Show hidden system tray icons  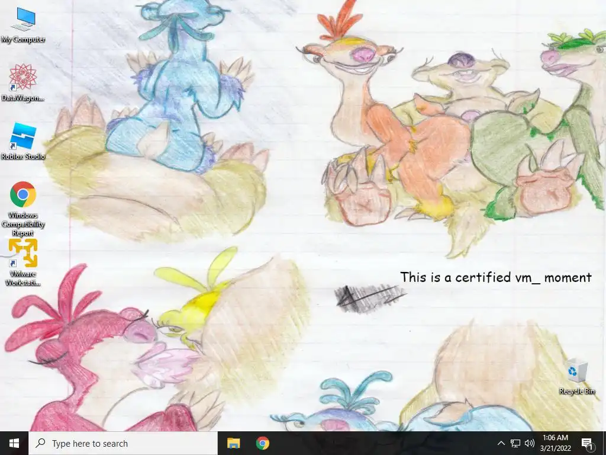pyautogui.click(x=501, y=443)
